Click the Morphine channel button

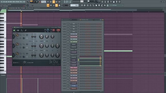click(74, 88)
